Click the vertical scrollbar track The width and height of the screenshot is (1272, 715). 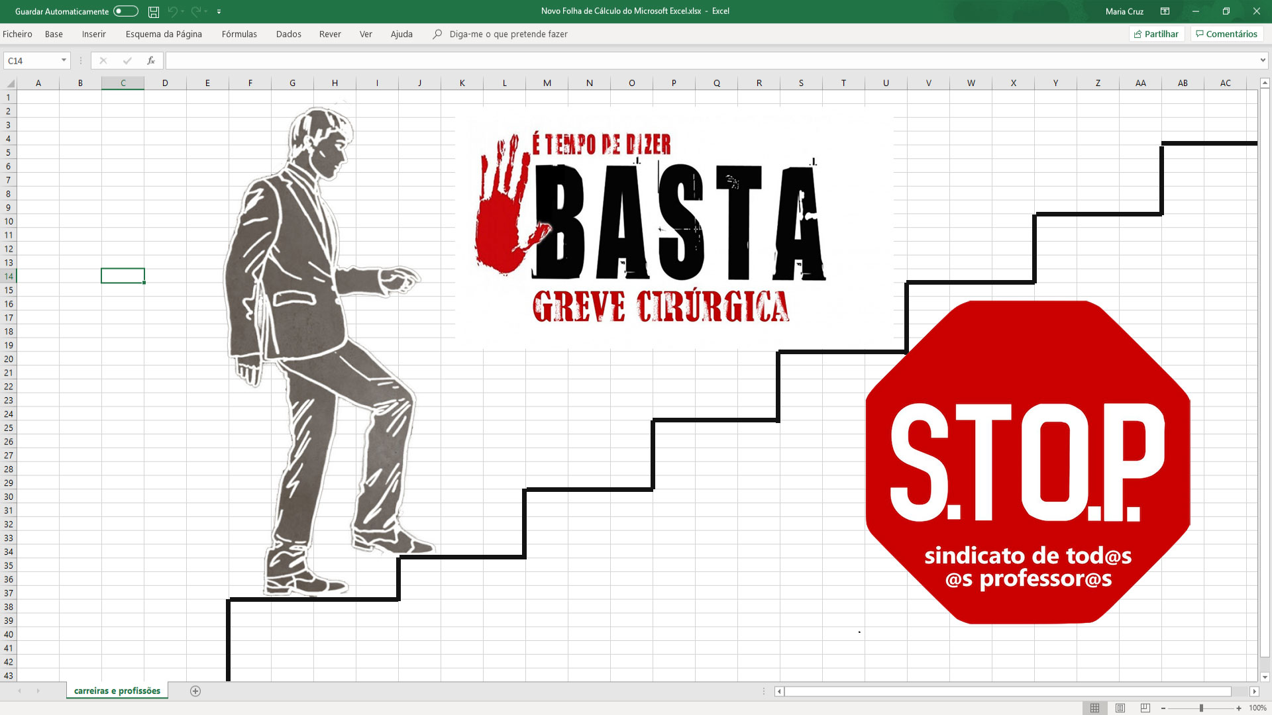pyautogui.click(x=1265, y=379)
